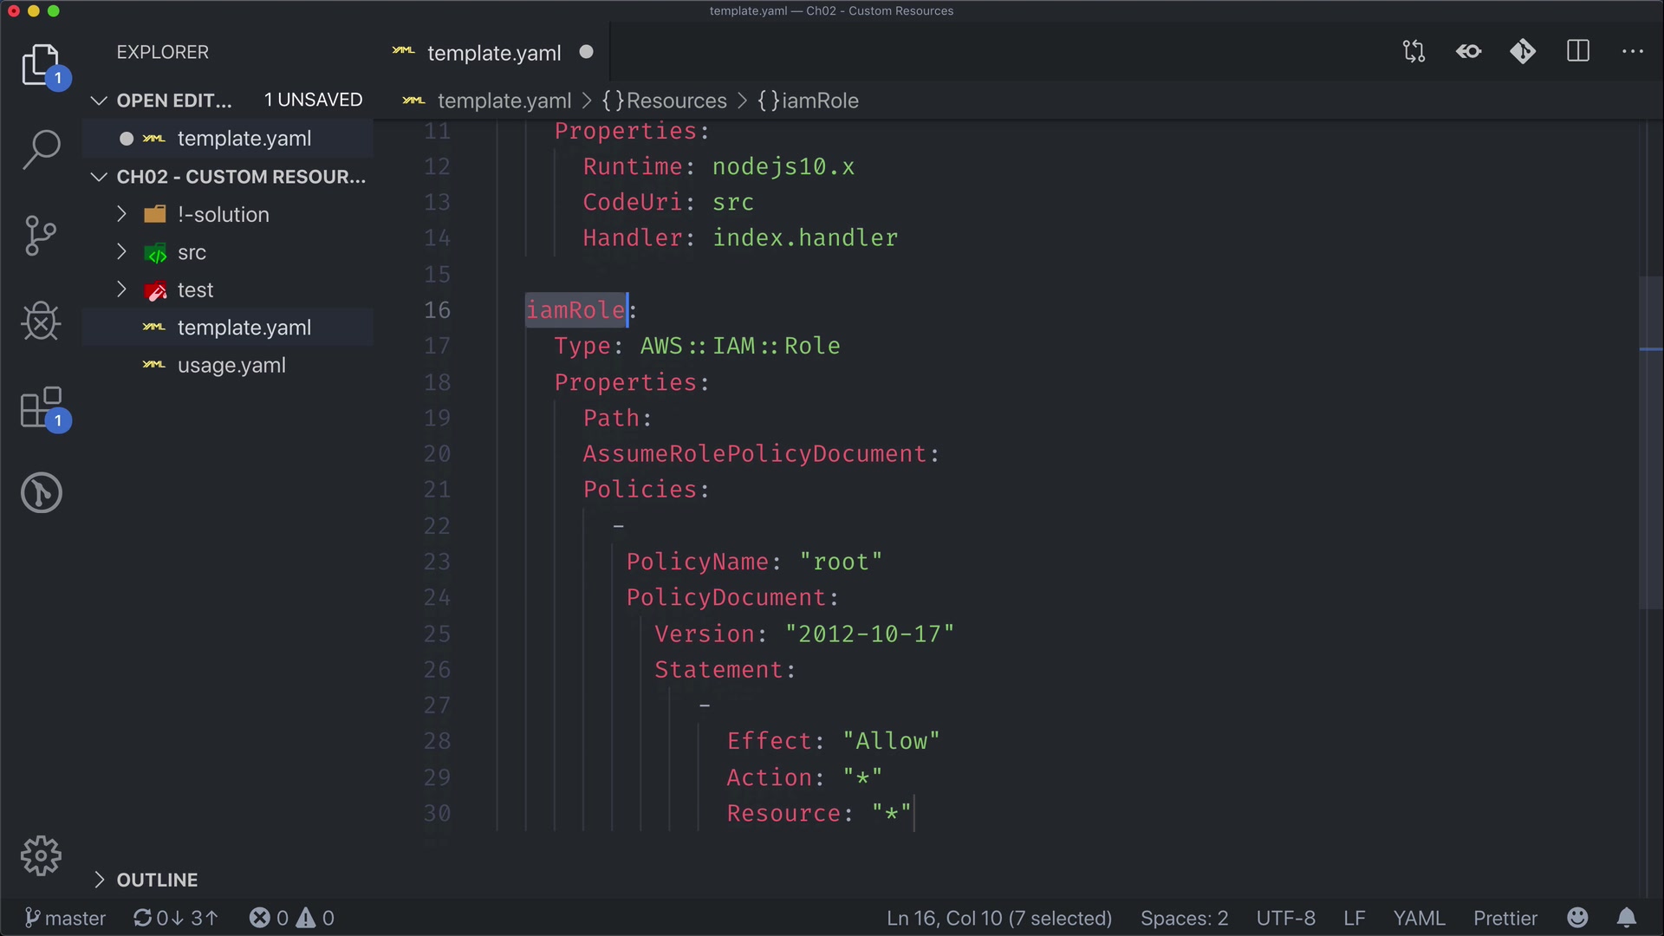Expand the !-solution folder
Viewport: 1664px width, 936px height.
224,214
